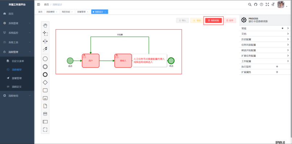292x144 pixels.
Task: Open the font size setting icon
Action: point(273,5)
